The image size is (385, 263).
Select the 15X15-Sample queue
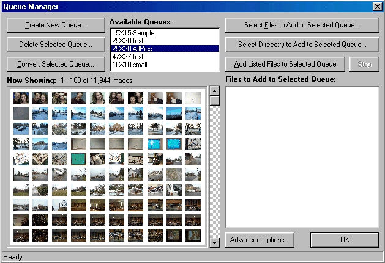point(164,32)
